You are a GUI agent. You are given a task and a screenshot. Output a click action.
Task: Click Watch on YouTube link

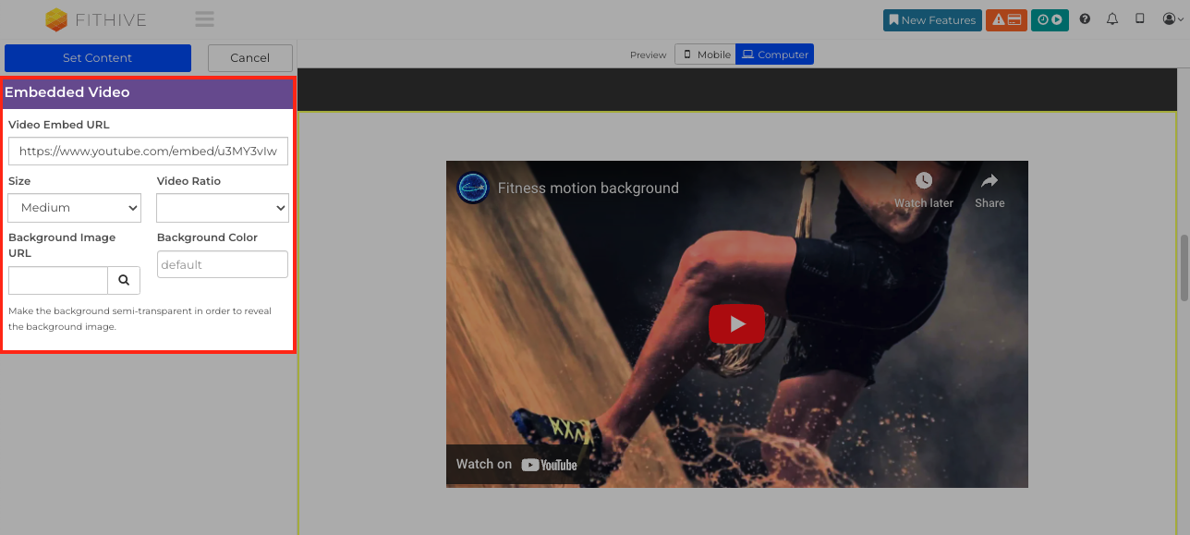(516, 464)
